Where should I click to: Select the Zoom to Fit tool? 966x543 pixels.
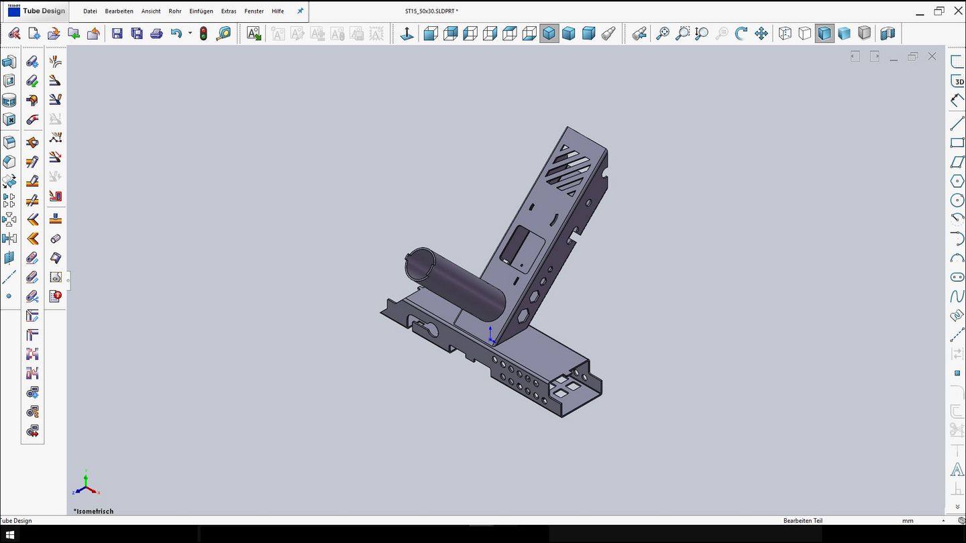coord(664,33)
